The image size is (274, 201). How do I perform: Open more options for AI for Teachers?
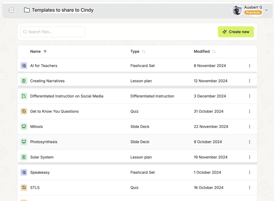click(x=250, y=66)
